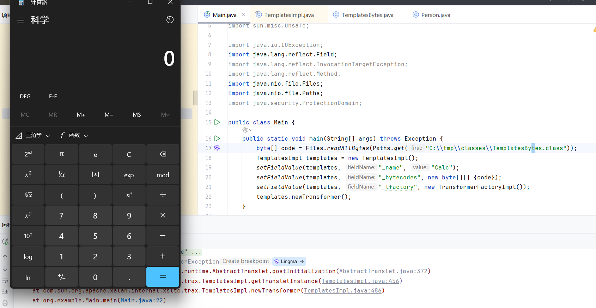Click the down arrow in Run panel
The height and width of the screenshot is (308, 596).
coord(5,269)
